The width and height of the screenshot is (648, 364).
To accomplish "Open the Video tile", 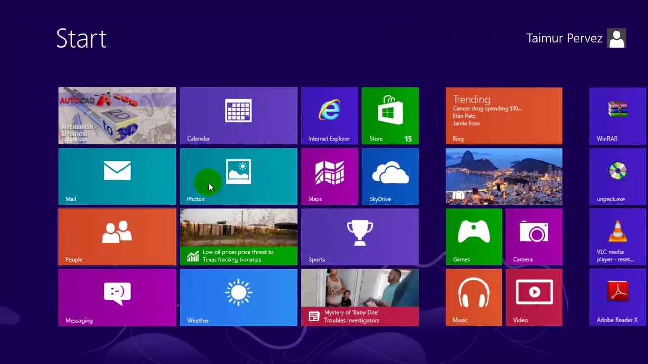I will (534, 298).
